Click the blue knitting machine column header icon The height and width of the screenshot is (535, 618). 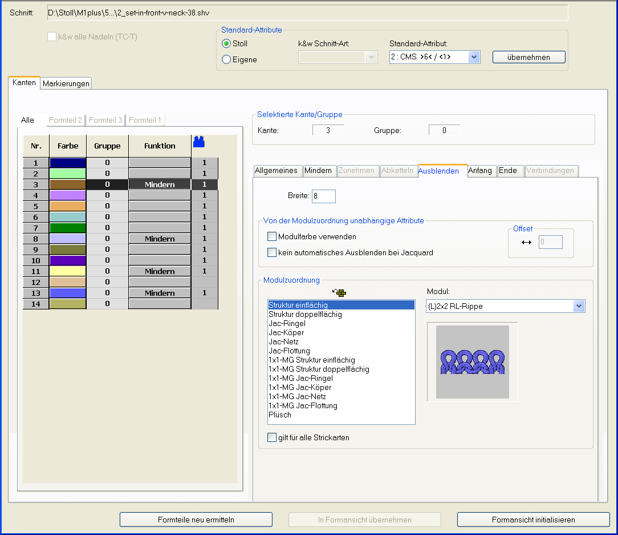[199, 142]
